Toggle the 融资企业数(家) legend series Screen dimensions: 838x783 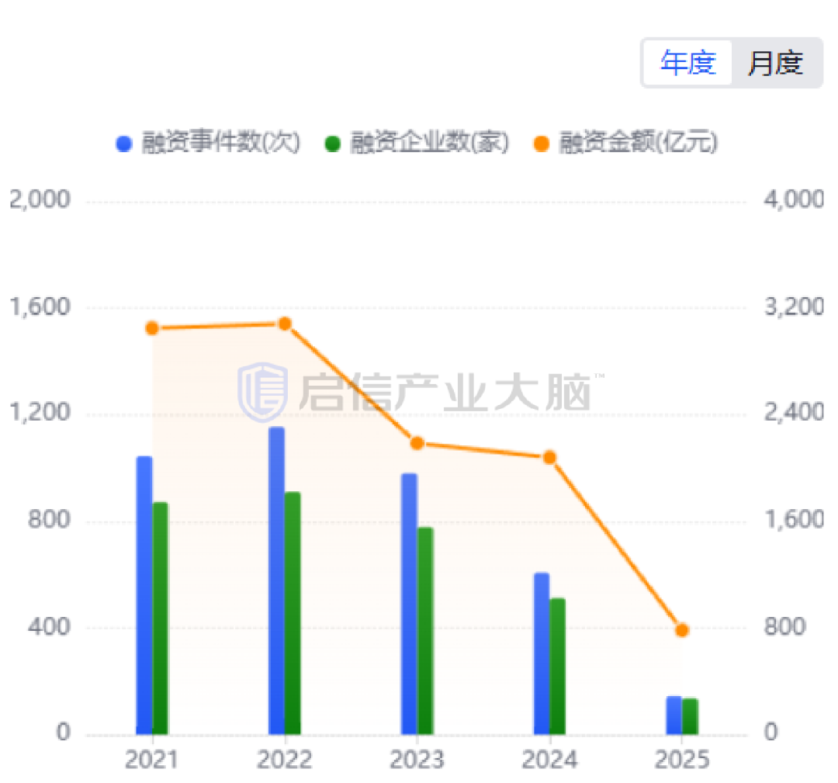coord(417,143)
